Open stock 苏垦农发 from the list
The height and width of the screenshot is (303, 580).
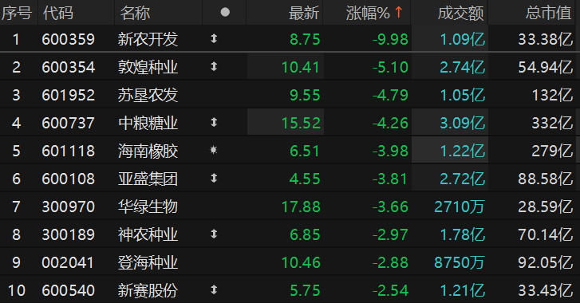148,95
